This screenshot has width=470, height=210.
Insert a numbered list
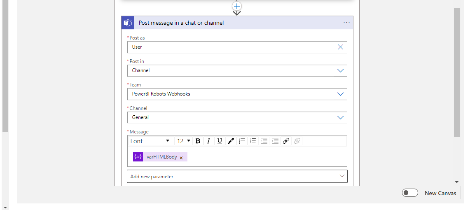253,141
